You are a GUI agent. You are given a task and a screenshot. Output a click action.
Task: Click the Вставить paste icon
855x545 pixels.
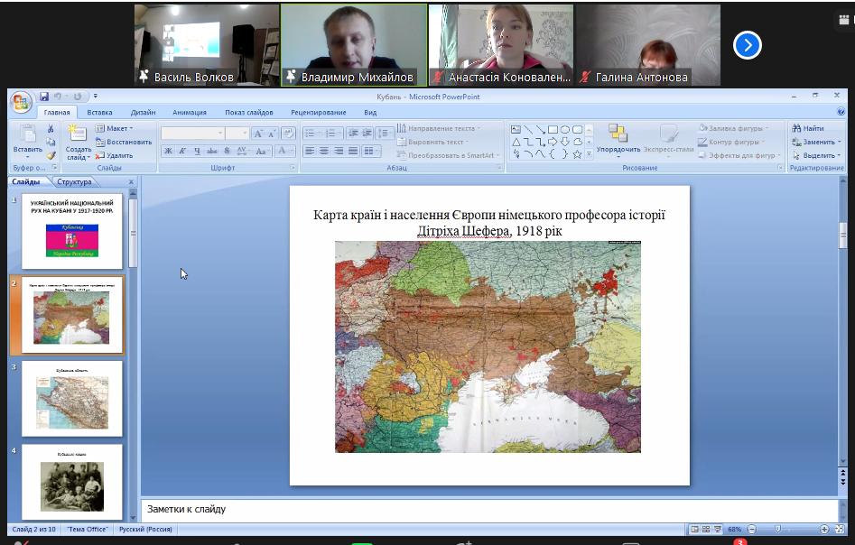click(27, 133)
